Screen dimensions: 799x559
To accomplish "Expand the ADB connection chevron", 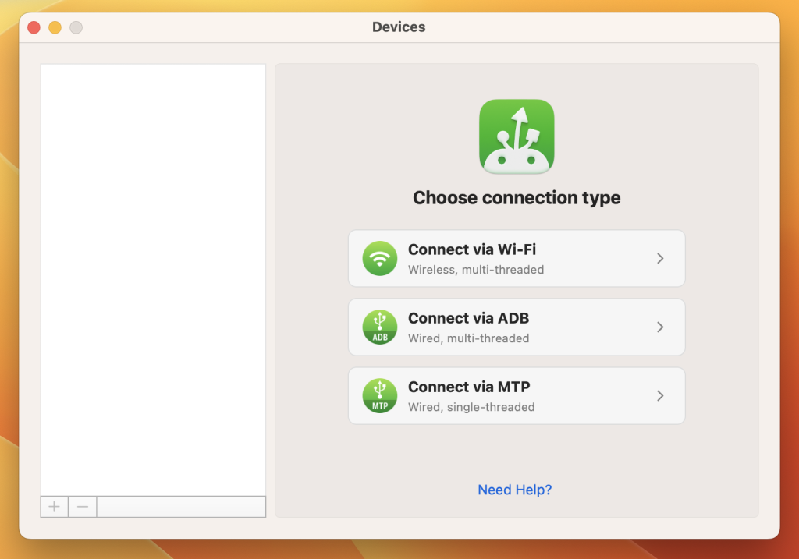I will 660,327.
